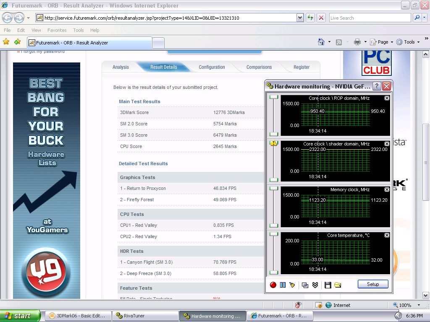The height and width of the screenshot is (322, 430).
Task: Stop loading with the red X icon
Action: tap(321, 18)
